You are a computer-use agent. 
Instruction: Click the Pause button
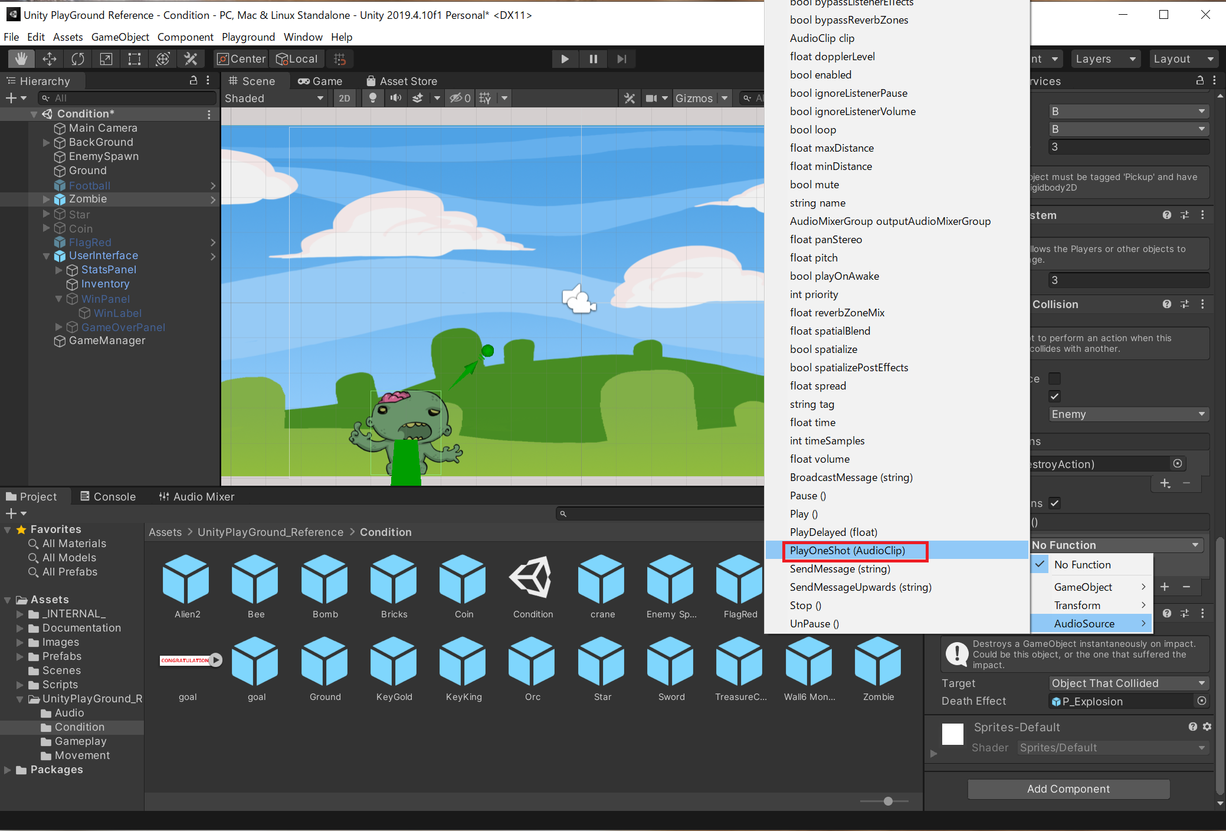(593, 59)
